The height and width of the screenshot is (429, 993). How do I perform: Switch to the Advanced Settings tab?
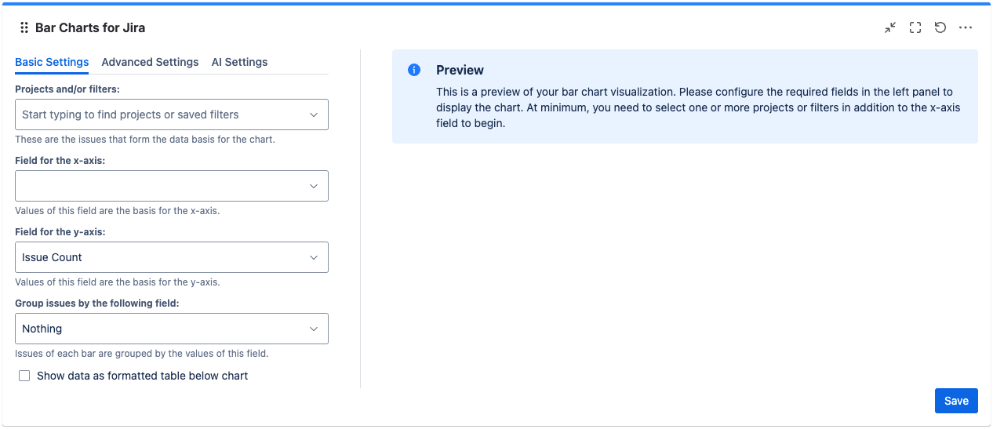pos(150,62)
